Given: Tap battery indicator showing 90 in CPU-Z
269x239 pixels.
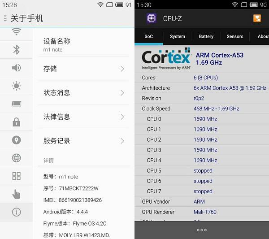Looking at the screenshot, I should [258, 4].
